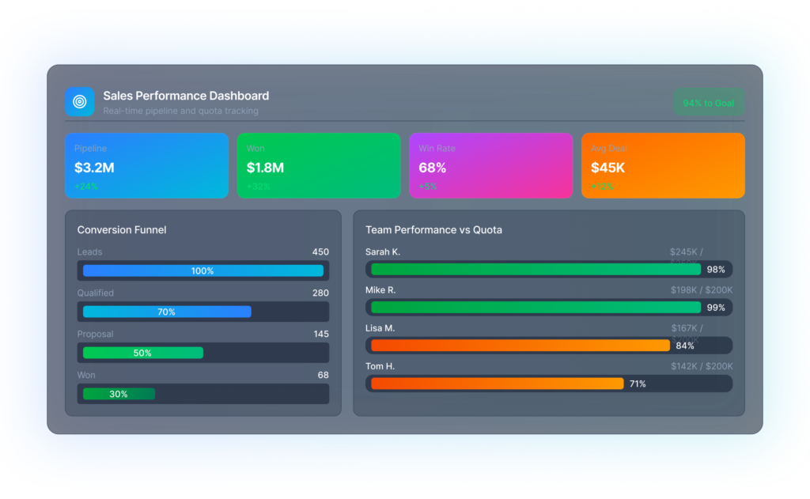Click the Proposal 50% funnel bar
Screen dimensions: 810x499
(x=142, y=353)
